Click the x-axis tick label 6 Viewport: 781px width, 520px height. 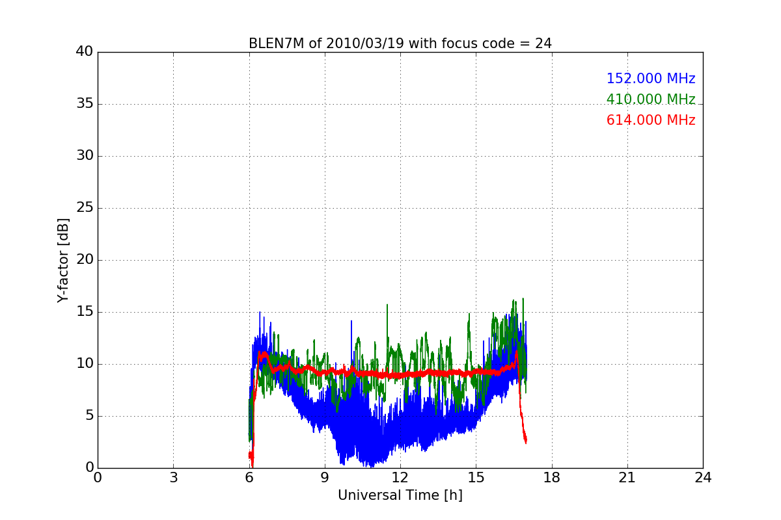tap(249, 478)
